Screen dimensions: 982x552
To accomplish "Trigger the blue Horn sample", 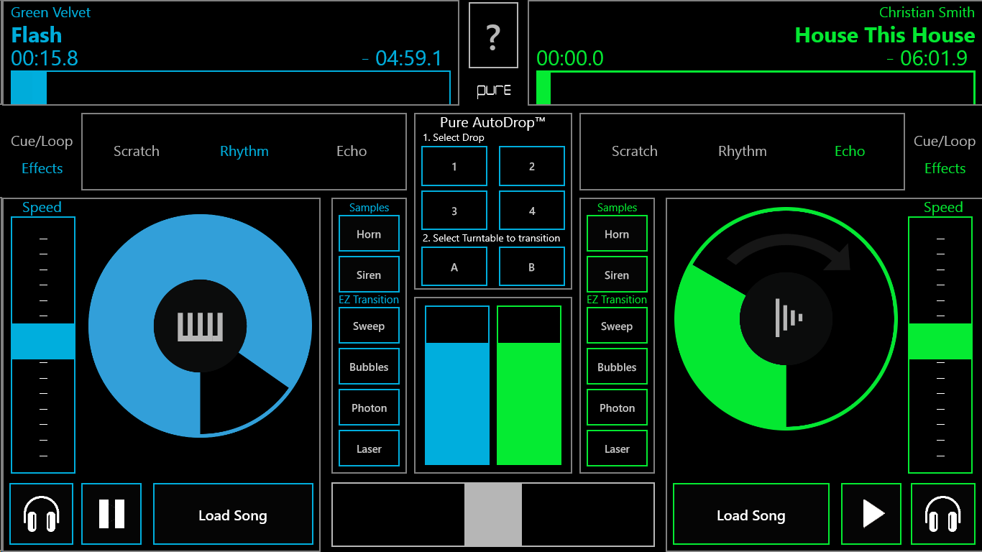I will (x=369, y=234).
